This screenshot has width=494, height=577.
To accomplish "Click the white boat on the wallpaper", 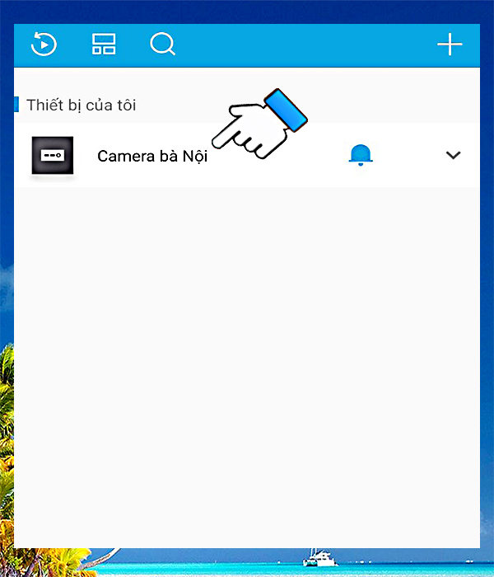I will 319,558.
